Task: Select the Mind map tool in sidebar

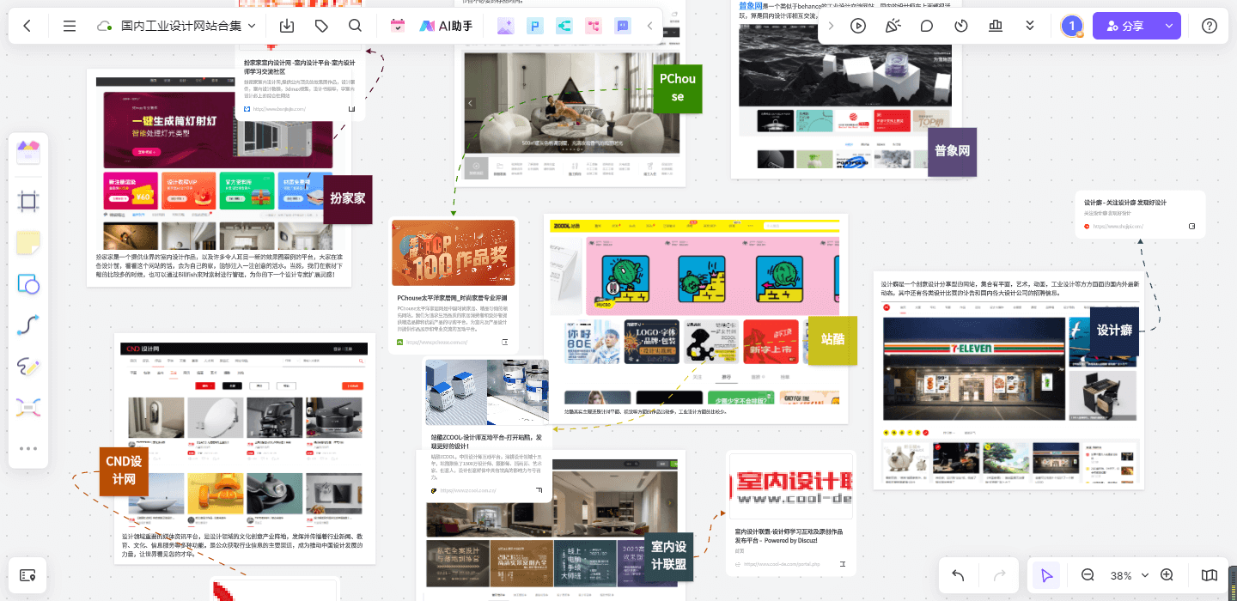Action: tap(28, 407)
